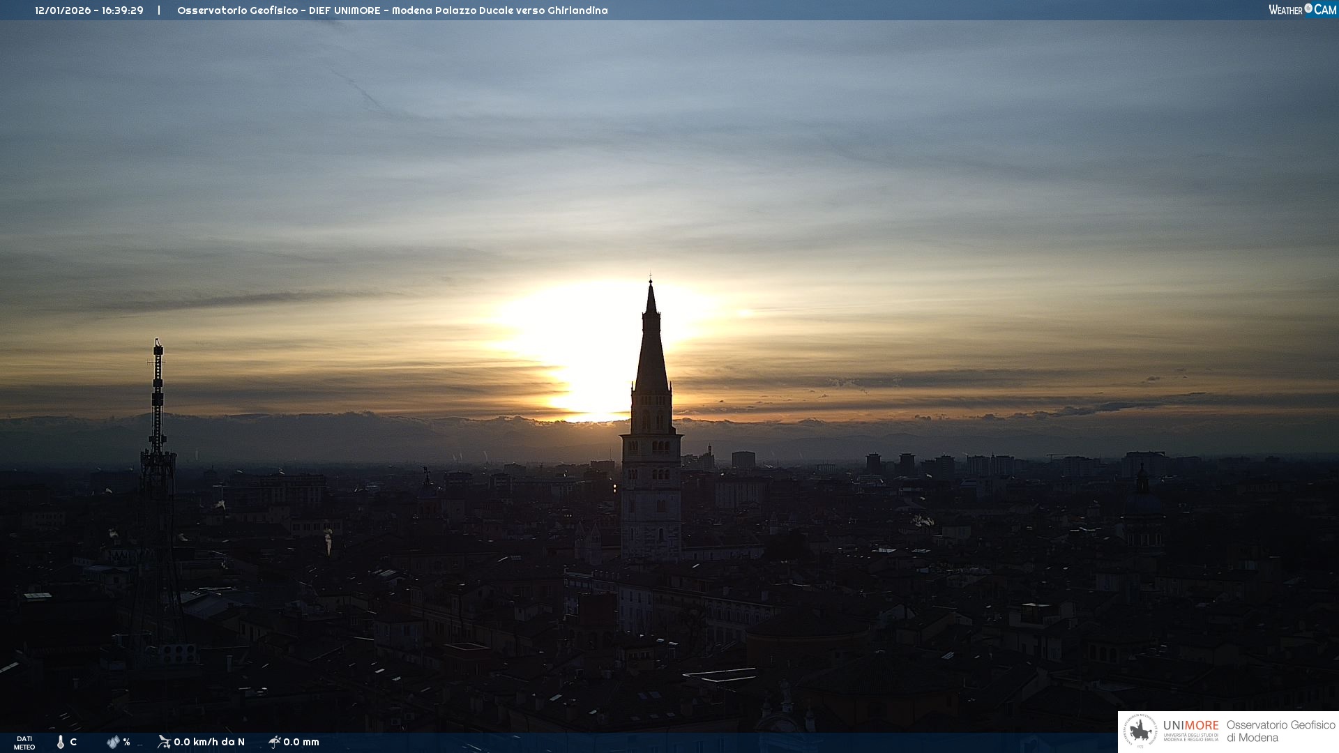Click the wind speed anemometer icon

[164, 742]
